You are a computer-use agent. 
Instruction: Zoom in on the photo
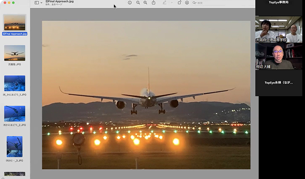[x=145, y=3]
